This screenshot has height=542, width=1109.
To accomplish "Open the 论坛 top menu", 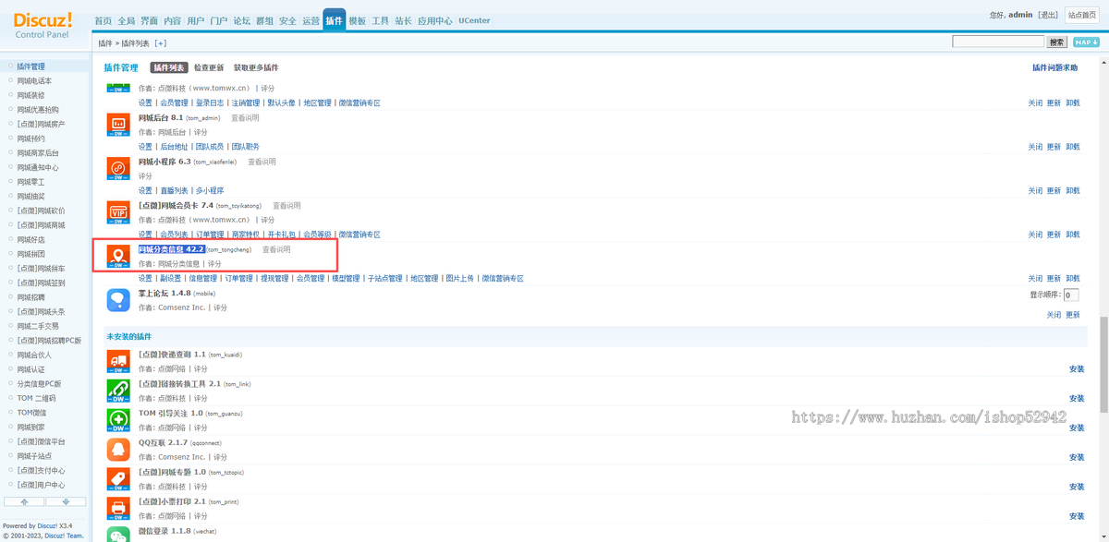I will point(241,20).
